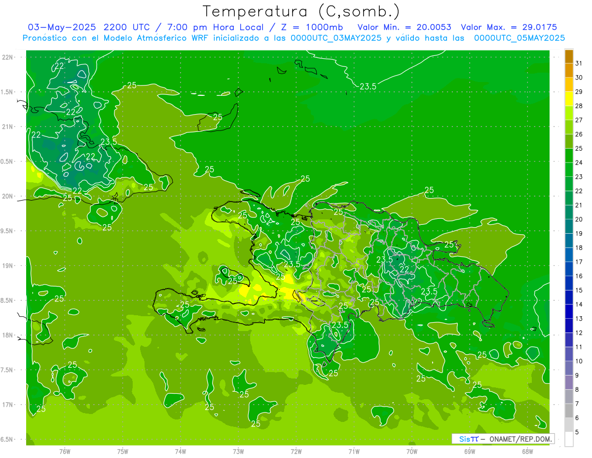Image resolution: width=592 pixels, height=458 pixels.
Task: Click the '12' color scale label
Action: [x=579, y=333]
